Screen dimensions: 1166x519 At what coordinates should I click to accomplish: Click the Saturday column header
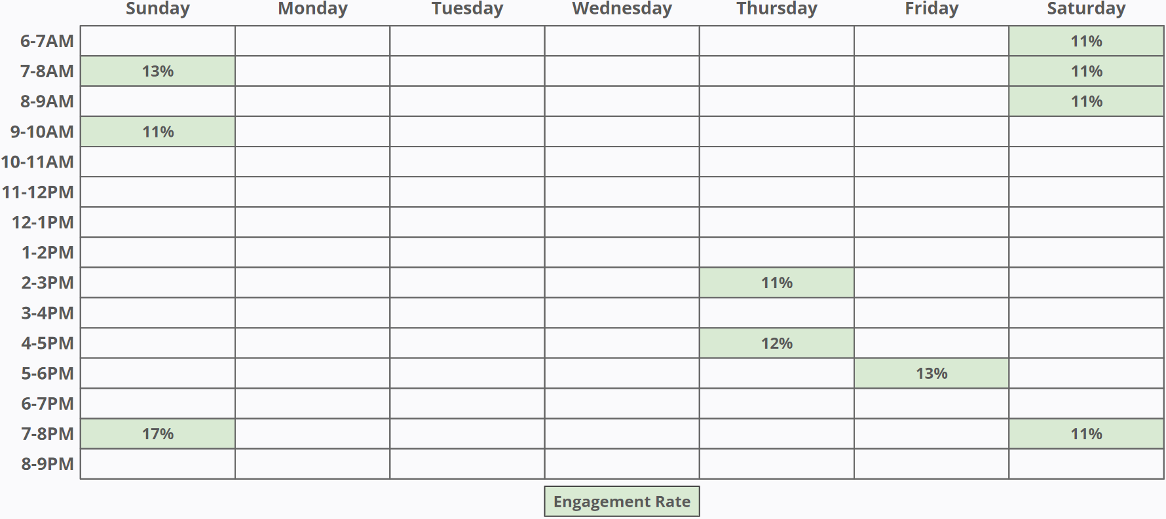pos(1086,9)
